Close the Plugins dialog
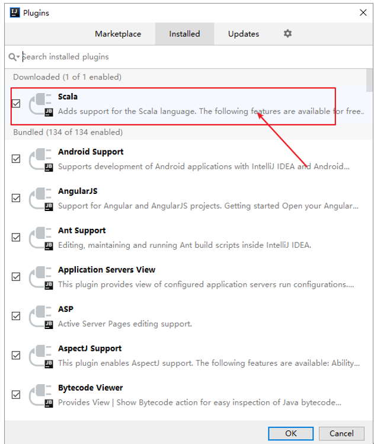This screenshot has width=374, height=444. click(x=363, y=12)
